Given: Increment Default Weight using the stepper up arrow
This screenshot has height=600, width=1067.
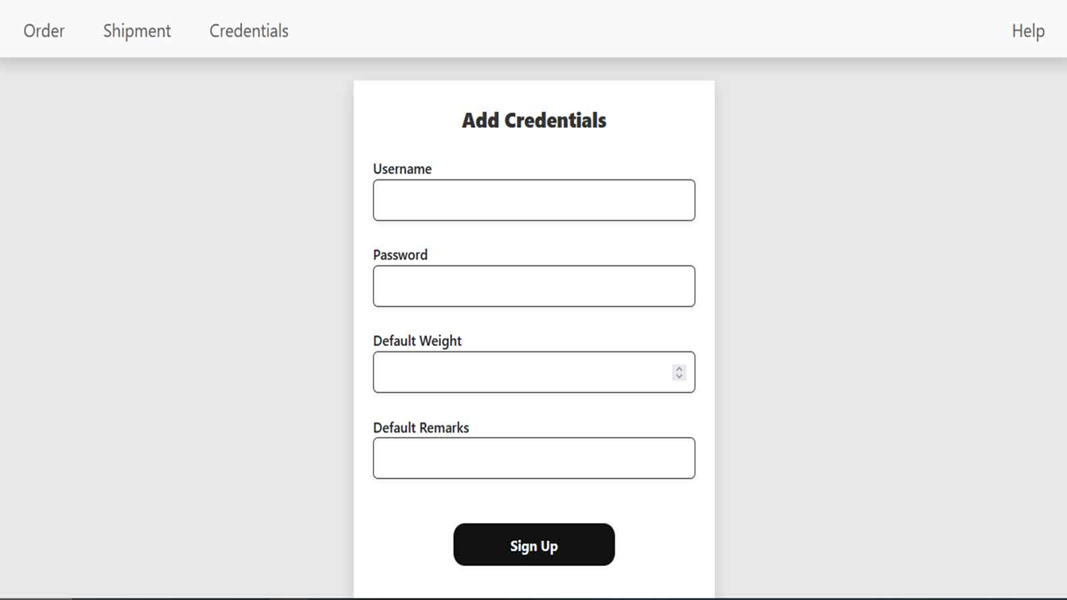Looking at the screenshot, I should pos(679,368).
